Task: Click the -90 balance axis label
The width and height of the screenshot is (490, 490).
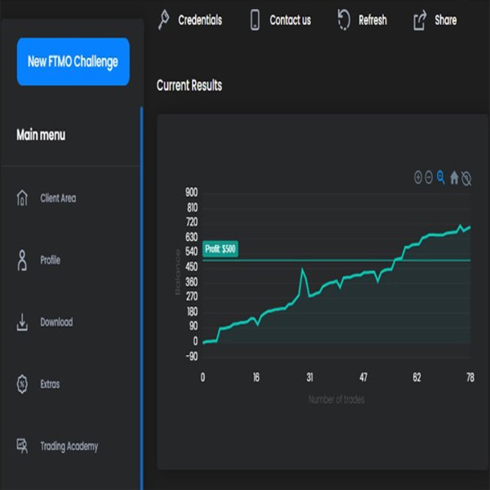Action: coord(192,356)
